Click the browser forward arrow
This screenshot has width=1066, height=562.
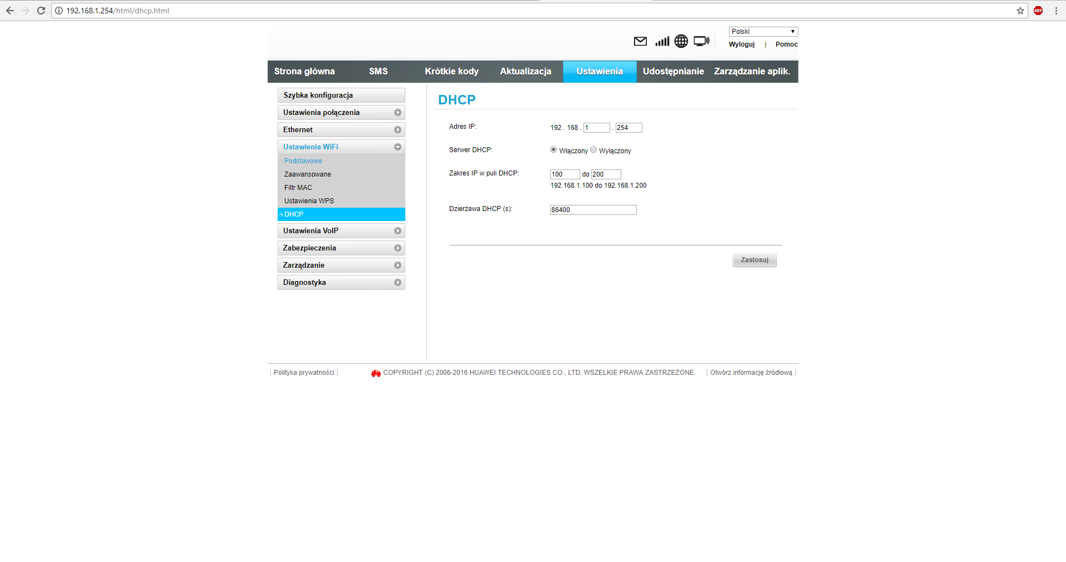pos(26,11)
